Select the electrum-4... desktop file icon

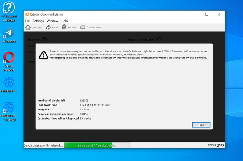click(x=9, y=85)
